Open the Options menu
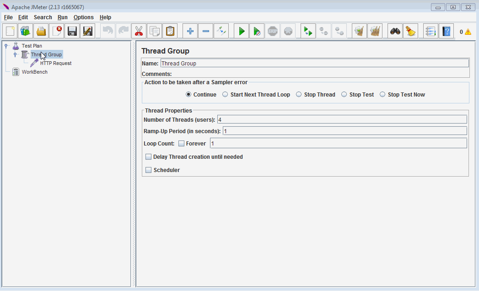The image size is (479, 291). 83,17
